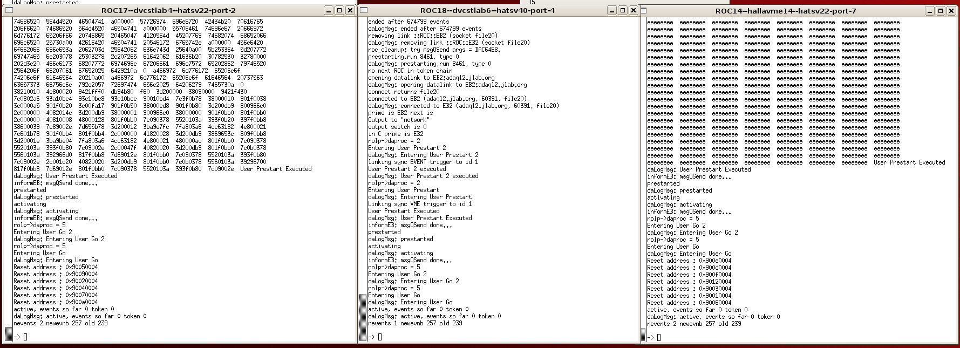Click 'prime is EB2 next is' line
Screen dimensions: 960x348
coord(400,113)
